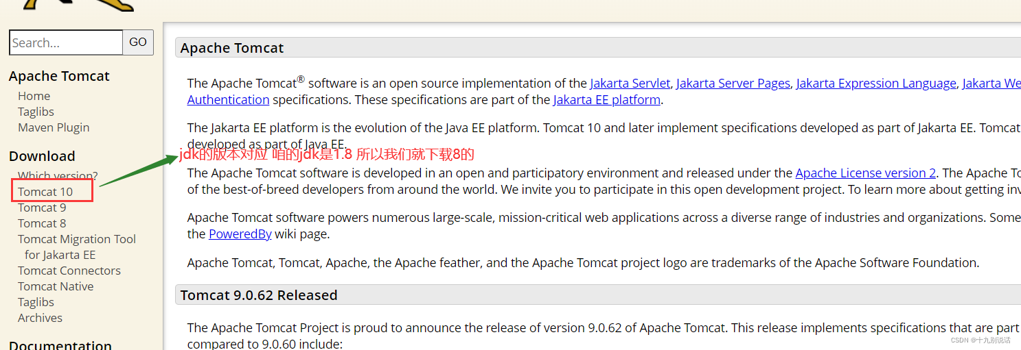Follow the Authentication hyperlink
Viewport: 1021px width, 350px height.
click(228, 100)
